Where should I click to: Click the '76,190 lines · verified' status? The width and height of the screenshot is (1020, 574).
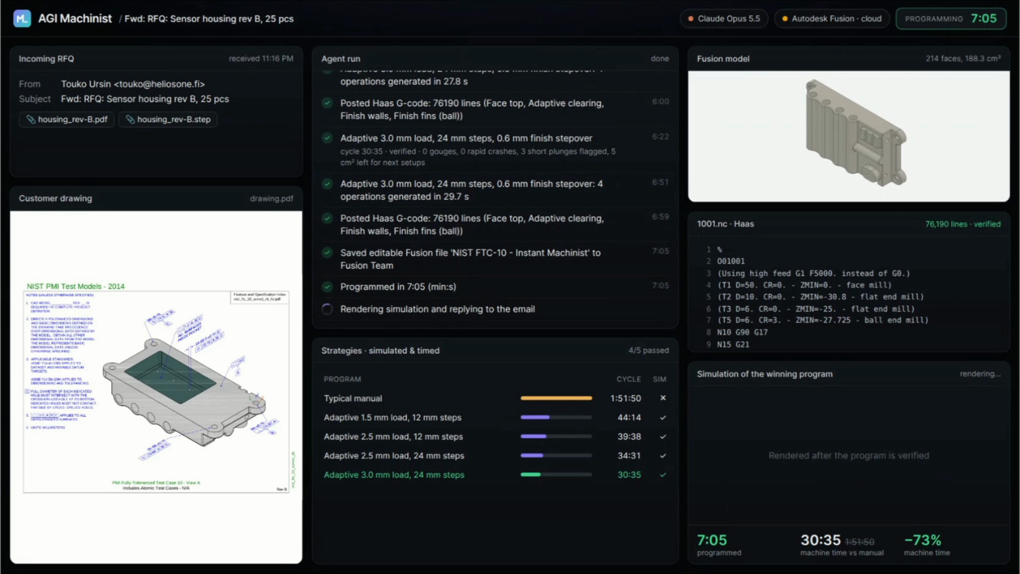point(963,224)
